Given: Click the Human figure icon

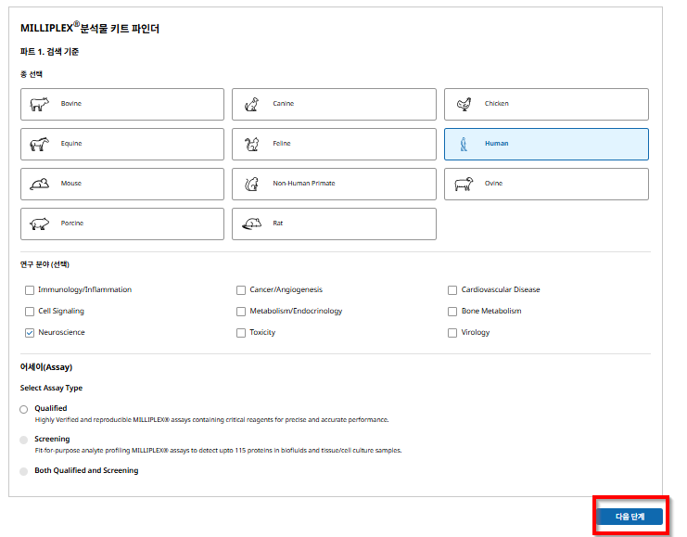Looking at the screenshot, I should tap(464, 144).
